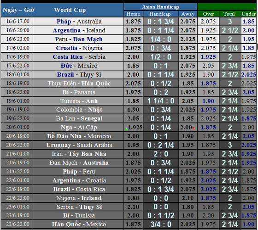Open the Pháp - Australia match link
258x230 pixels.
tap(79, 22)
